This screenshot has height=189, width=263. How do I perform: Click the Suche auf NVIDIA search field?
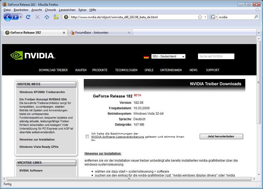pyautogui.click(x=216, y=56)
